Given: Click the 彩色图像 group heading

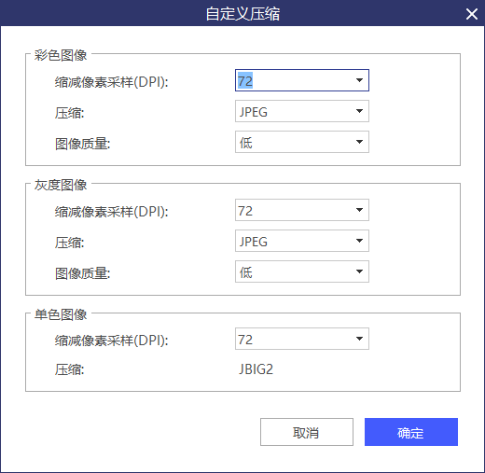Looking at the screenshot, I should click(61, 55).
